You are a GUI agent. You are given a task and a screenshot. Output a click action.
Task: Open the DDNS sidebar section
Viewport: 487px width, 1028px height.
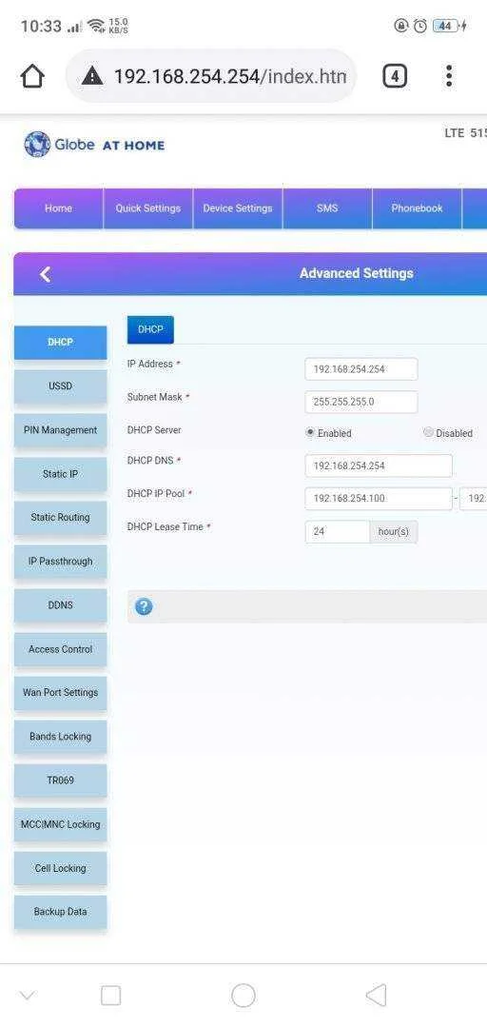click(x=60, y=605)
